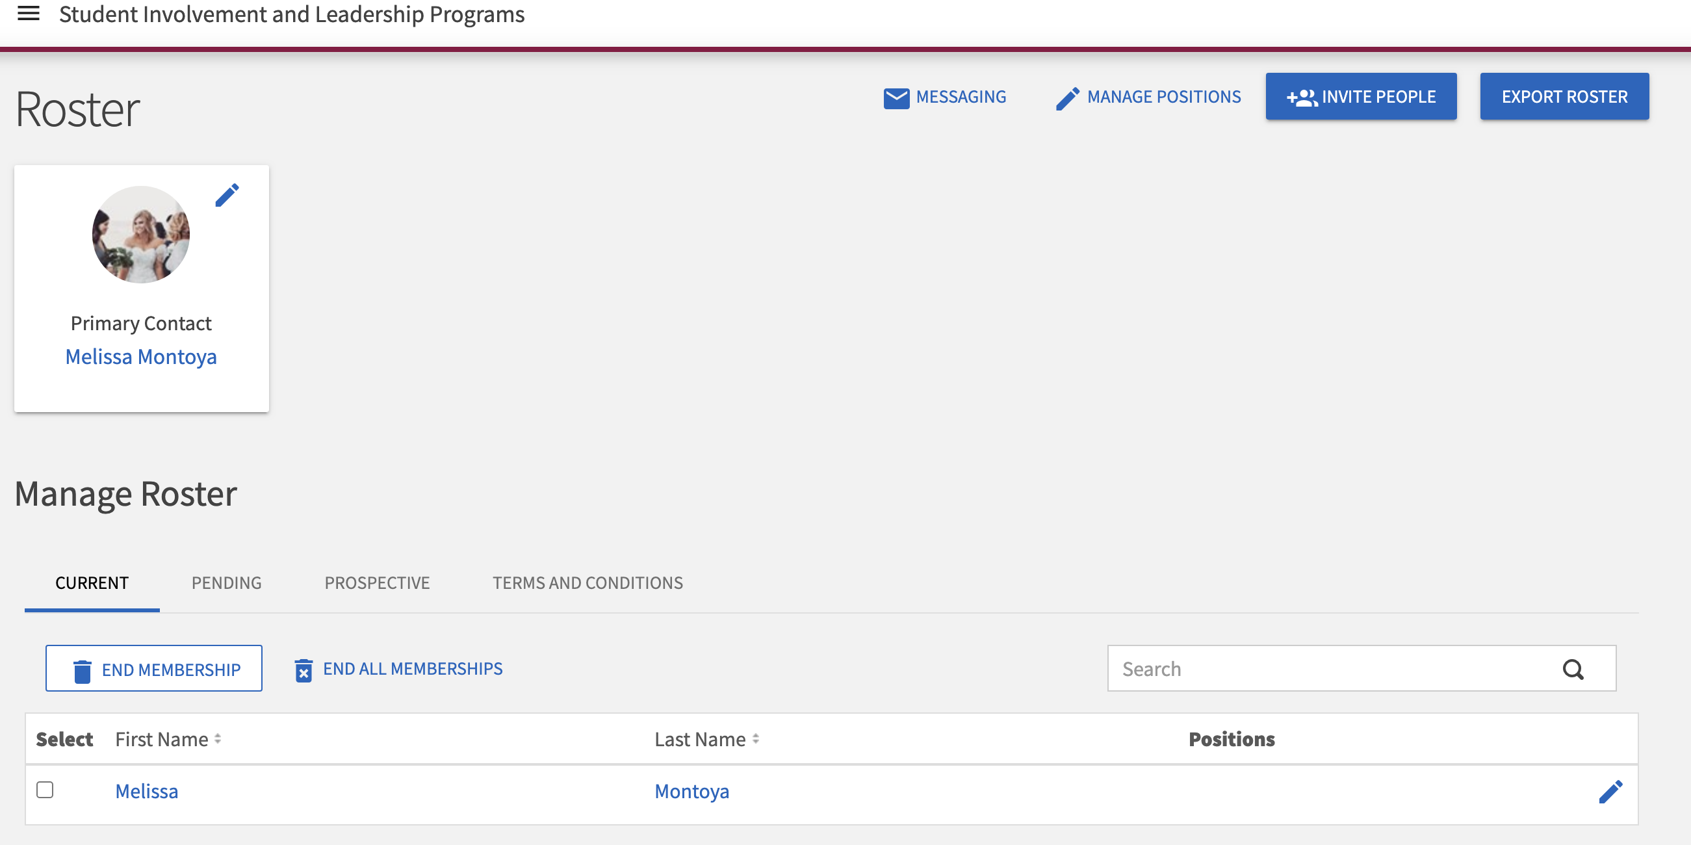Switch to the Current tab
1691x845 pixels.
[91, 583]
